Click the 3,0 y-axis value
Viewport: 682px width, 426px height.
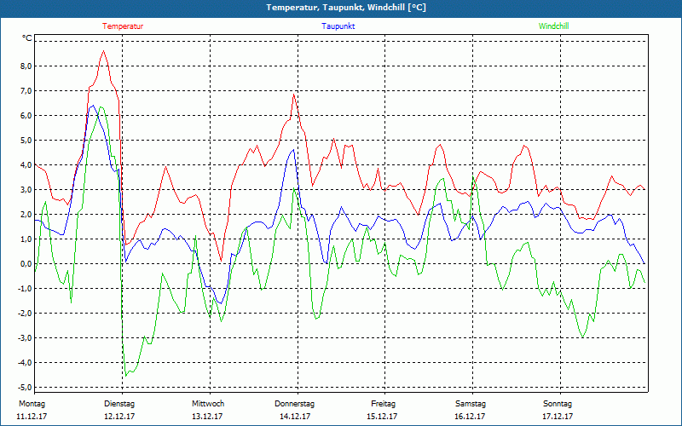pyautogui.click(x=26, y=190)
